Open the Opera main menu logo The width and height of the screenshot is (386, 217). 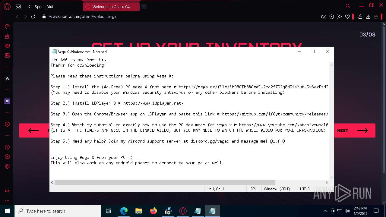7,7
